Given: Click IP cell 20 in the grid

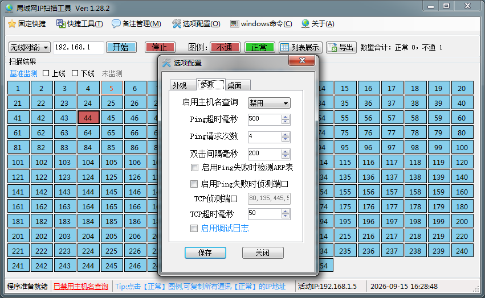Looking at the screenshot, I should 462,88.
